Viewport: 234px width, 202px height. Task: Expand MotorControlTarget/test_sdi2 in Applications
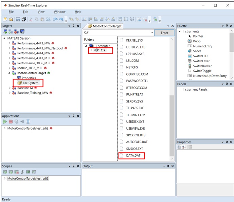coord(4,128)
